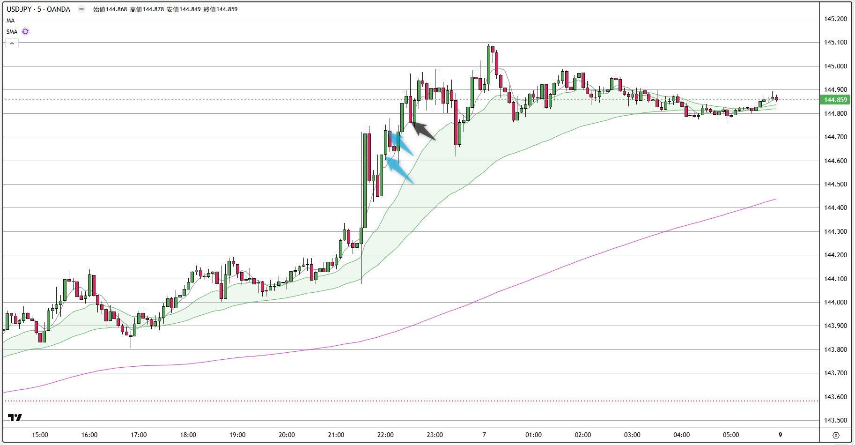Click the open value 始値144.868
Screen dimensions: 855x445
point(110,9)
